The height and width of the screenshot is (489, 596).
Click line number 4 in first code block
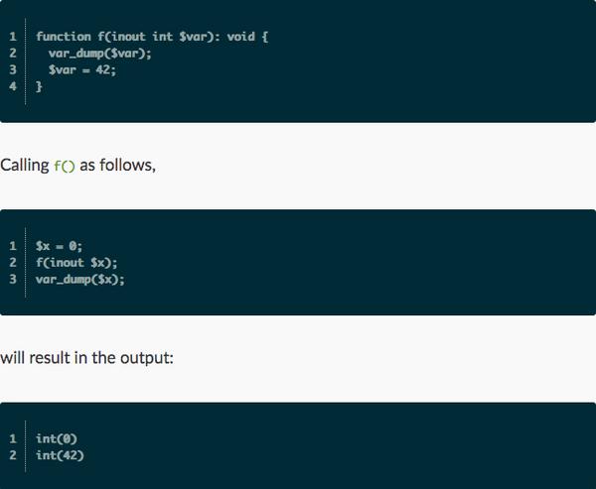13,86
